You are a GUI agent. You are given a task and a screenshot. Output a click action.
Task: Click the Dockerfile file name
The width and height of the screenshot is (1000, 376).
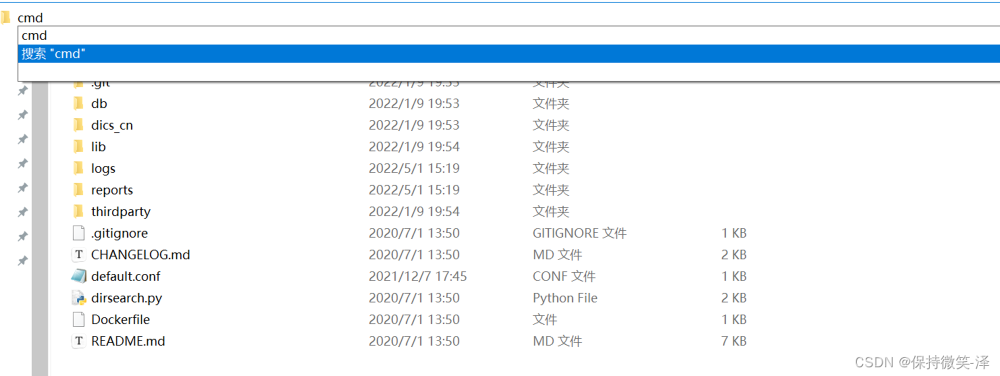tap(120, 319)
